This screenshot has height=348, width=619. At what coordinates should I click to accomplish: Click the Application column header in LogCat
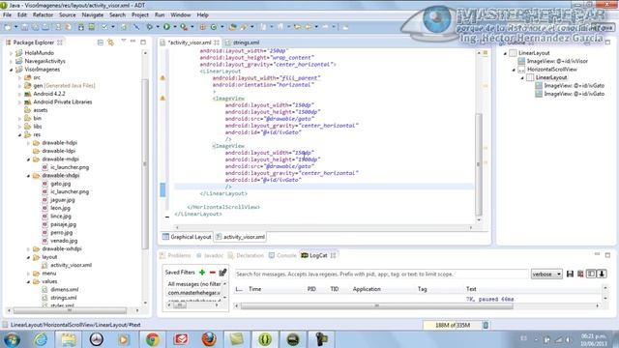point(367,289)
